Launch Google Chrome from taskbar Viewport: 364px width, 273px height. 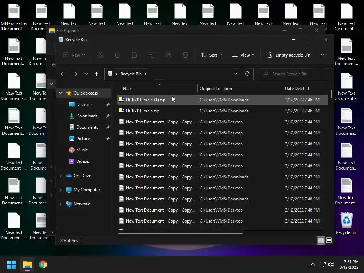click(43, 264)
